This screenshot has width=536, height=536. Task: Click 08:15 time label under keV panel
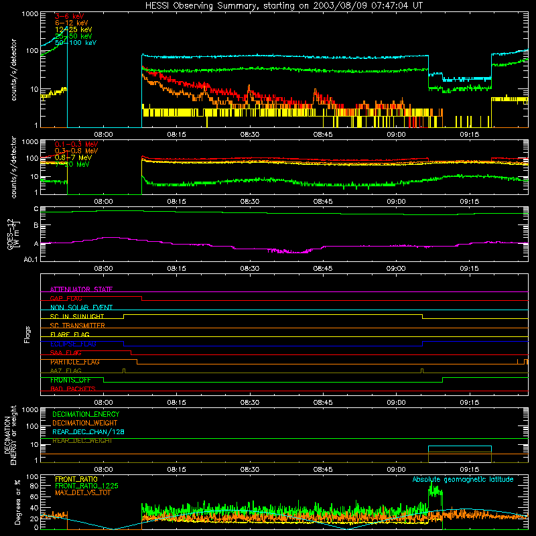point(176,135)
